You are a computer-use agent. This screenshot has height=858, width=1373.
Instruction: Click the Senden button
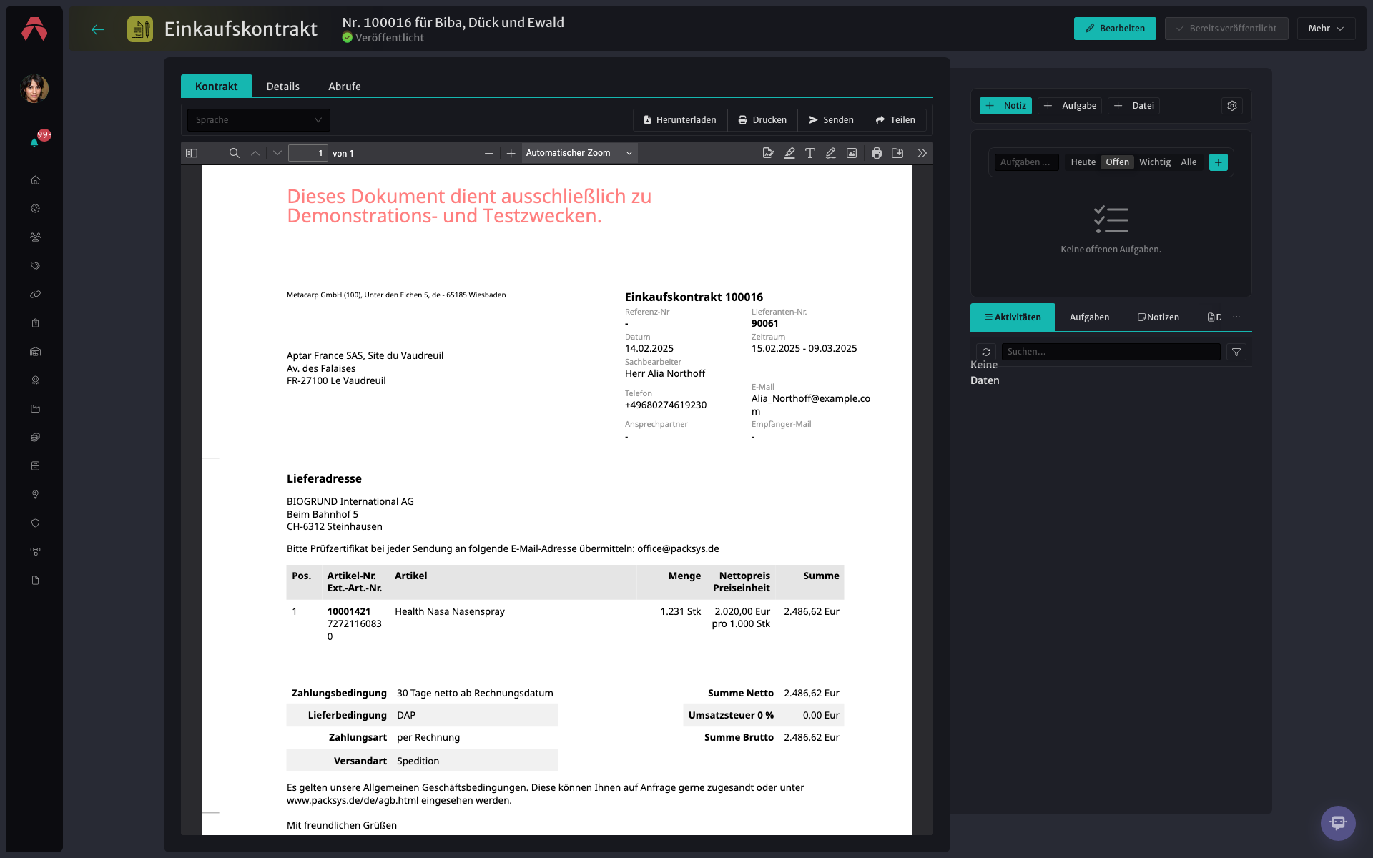point(831,120)
